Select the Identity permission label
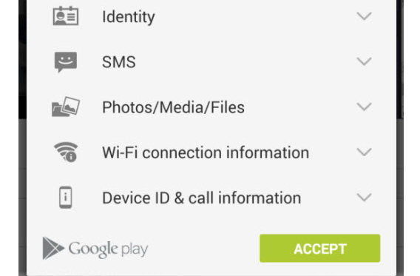The width and height of the screenshot is (420, 276). coord(129,17)
